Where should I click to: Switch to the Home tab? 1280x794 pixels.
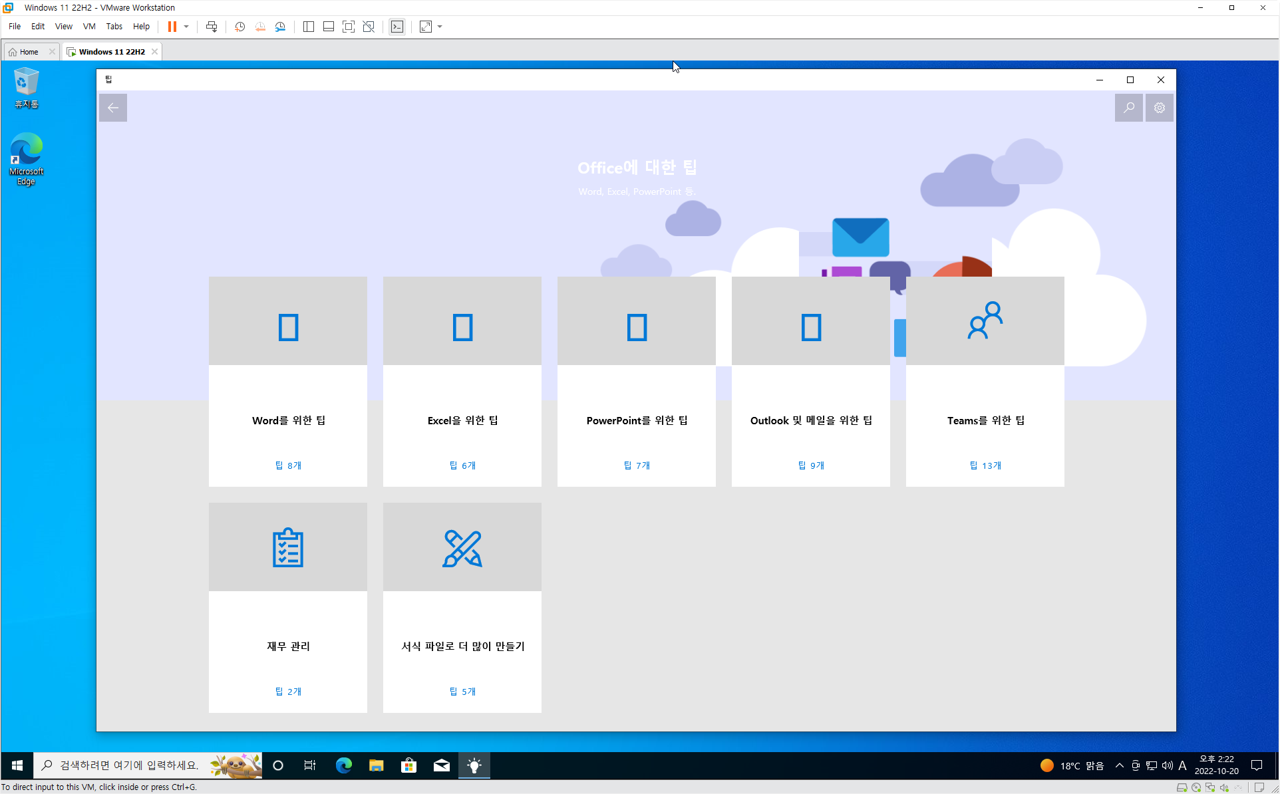pyautogui.click(x=29, y=52)
